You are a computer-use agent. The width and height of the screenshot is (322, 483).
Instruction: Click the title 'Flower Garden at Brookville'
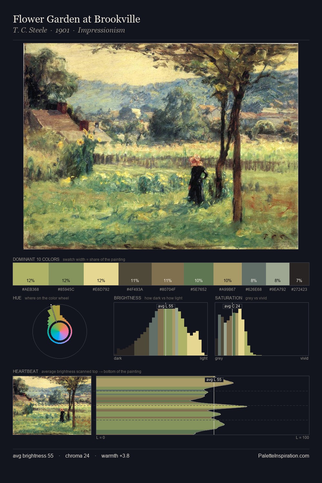coord(77,19)
